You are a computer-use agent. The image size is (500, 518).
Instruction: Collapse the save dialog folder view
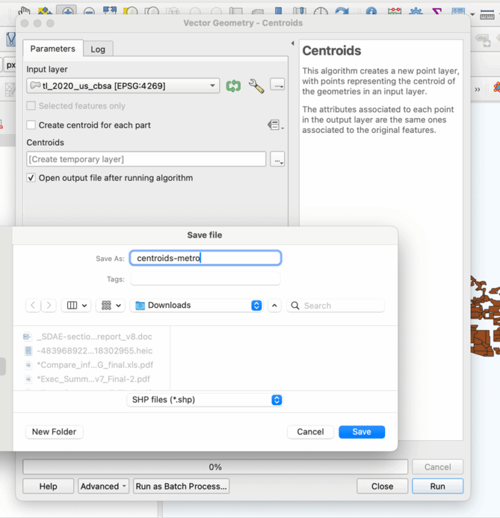[x=275, y=305]
